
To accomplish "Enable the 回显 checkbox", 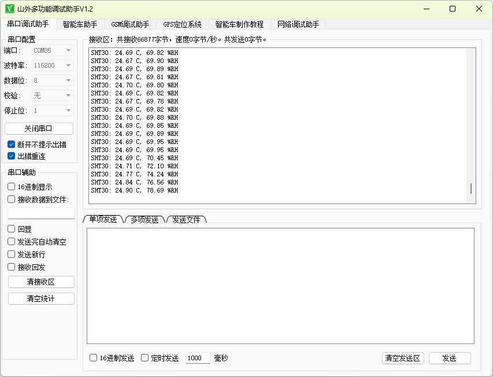I will (x=12, y=229).
